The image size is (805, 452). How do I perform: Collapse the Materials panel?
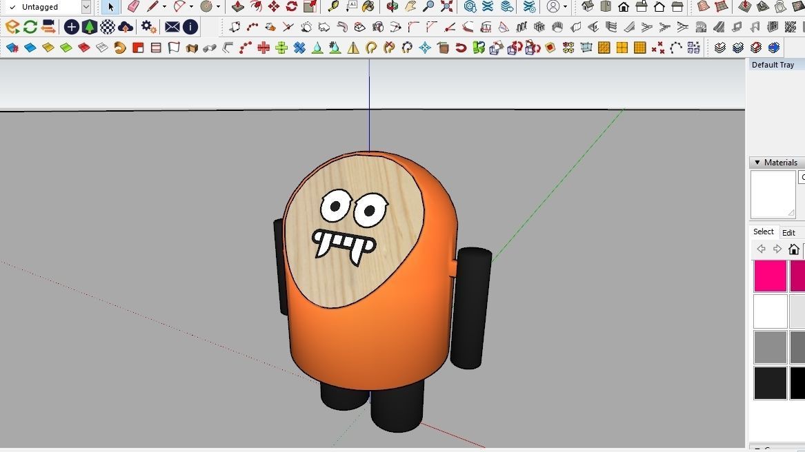tap(757, 162)
